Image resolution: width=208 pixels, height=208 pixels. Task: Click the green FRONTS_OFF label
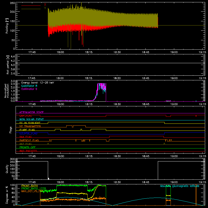click(x=28, y=147)
